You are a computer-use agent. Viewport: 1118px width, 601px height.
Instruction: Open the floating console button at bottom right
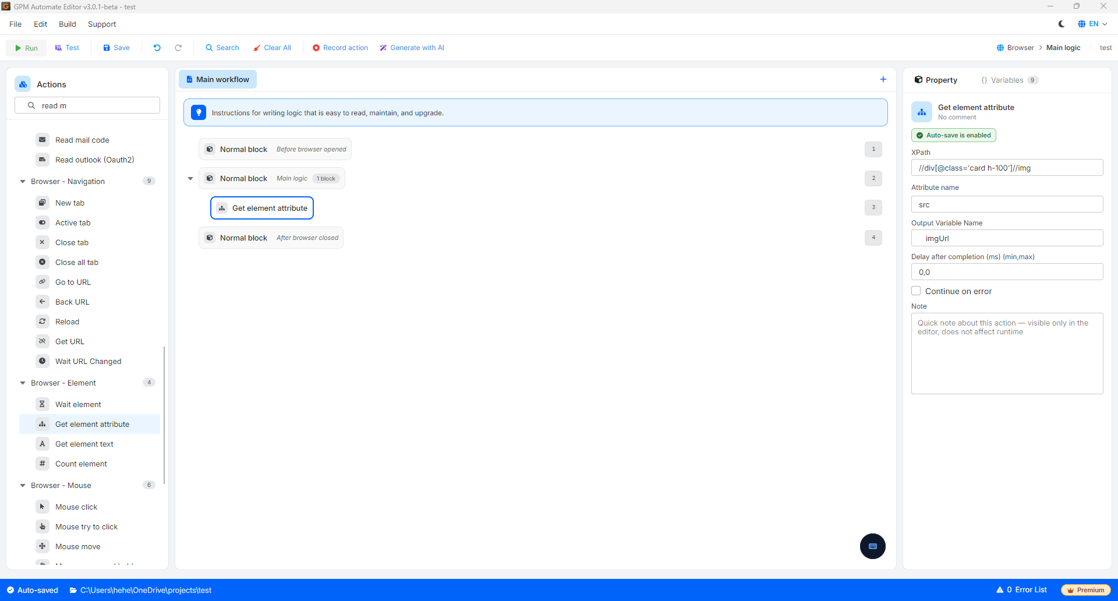[x=873, y=546]
